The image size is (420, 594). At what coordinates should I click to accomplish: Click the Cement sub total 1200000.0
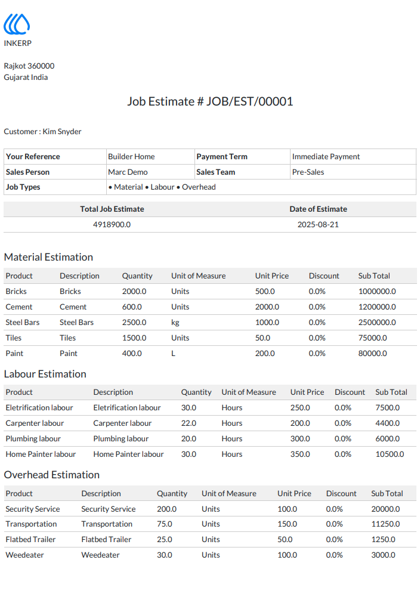point(377,307)
